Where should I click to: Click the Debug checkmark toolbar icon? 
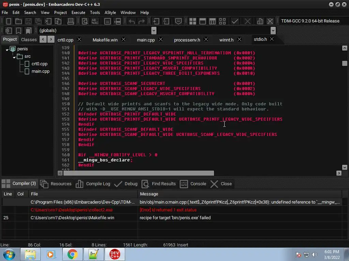235,21
